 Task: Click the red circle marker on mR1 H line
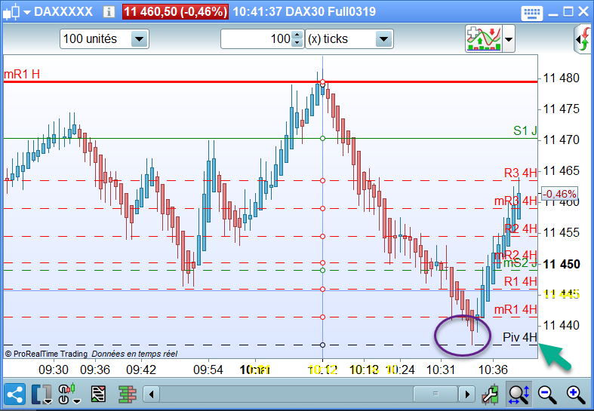pyautogui.click(x=323, y=81)
